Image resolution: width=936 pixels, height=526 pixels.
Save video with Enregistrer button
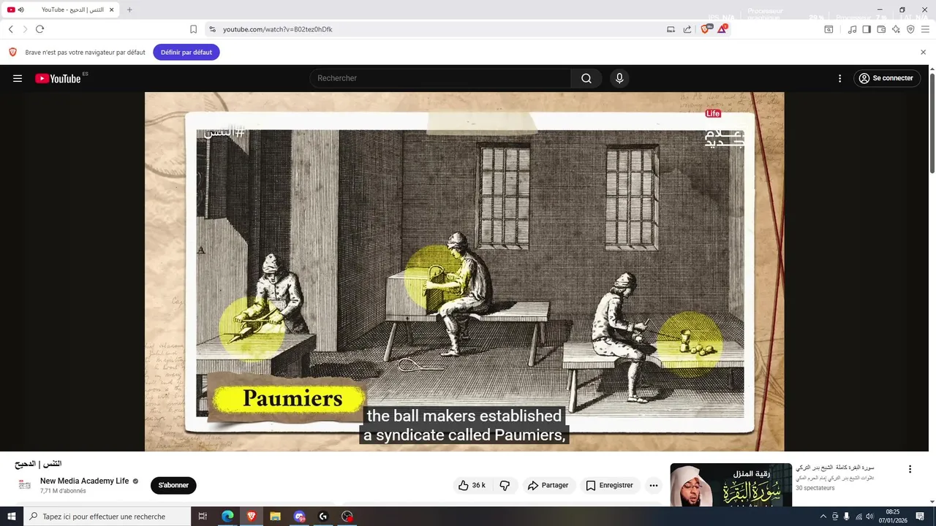(x=610, y=485)
